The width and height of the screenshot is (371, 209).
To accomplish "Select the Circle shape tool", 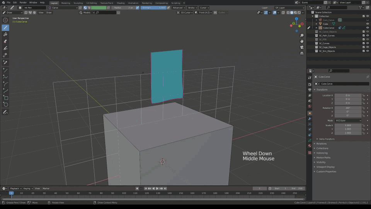I will point(5,104).
